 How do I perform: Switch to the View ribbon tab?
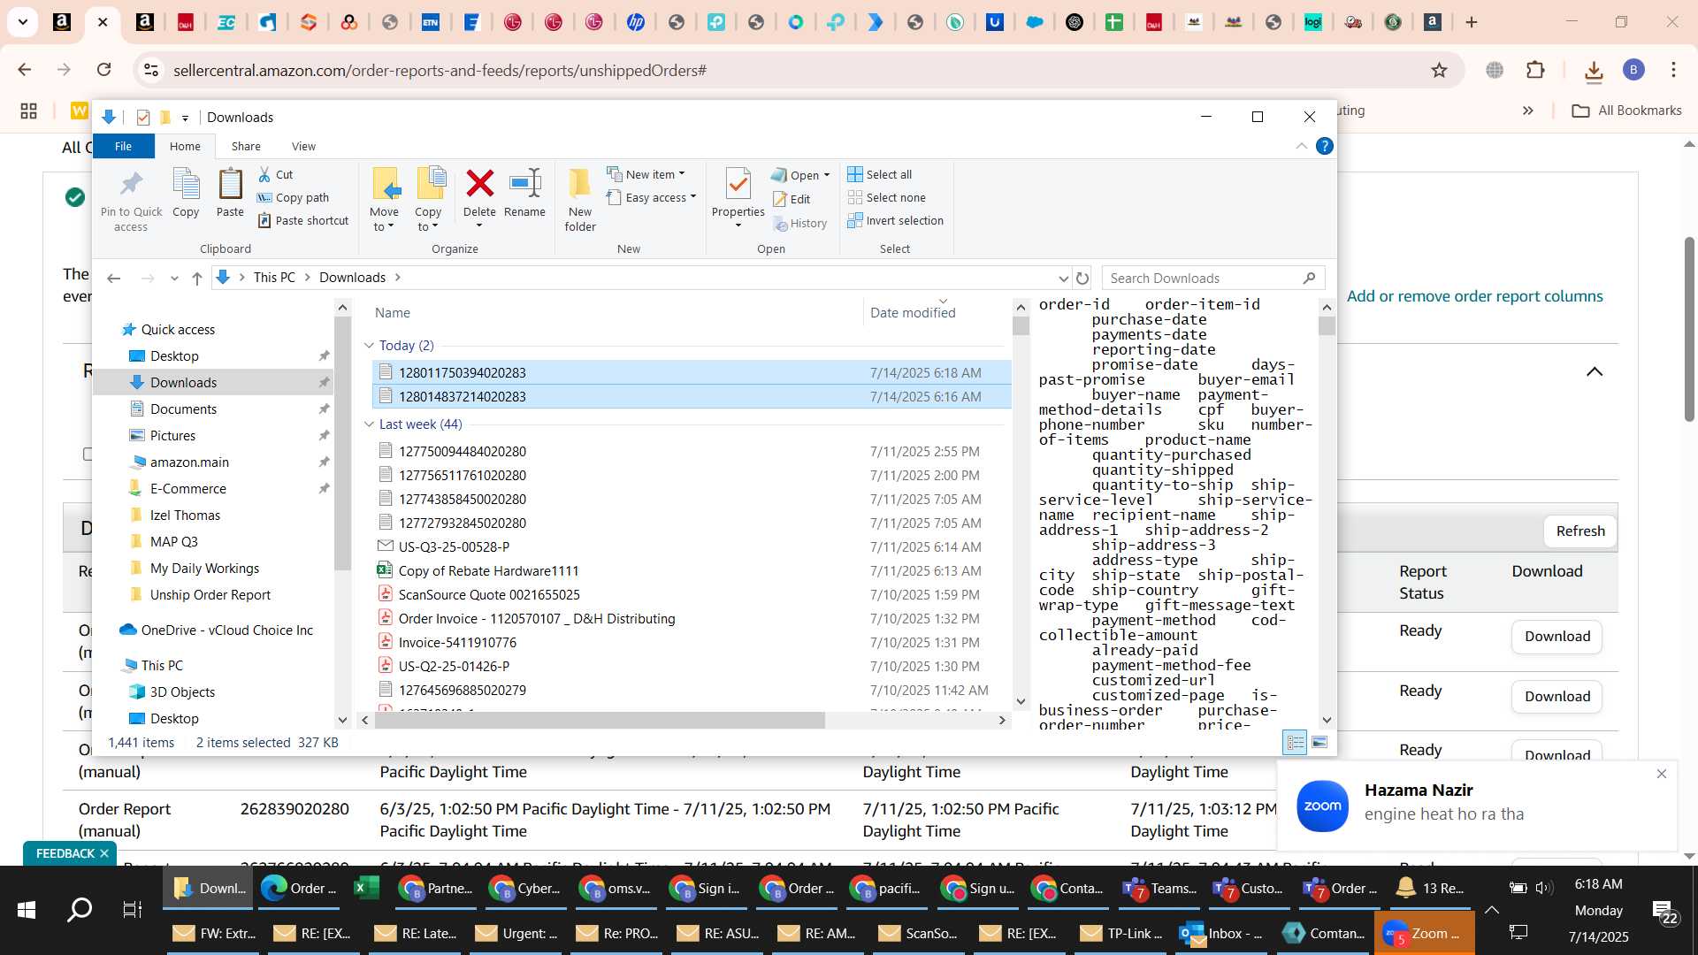(303, 146)
